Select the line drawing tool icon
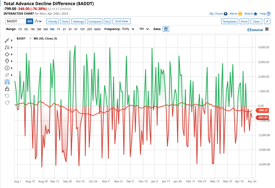Image resolution: width=275 pixels, height=188 pixels. [x=7, y=40]
